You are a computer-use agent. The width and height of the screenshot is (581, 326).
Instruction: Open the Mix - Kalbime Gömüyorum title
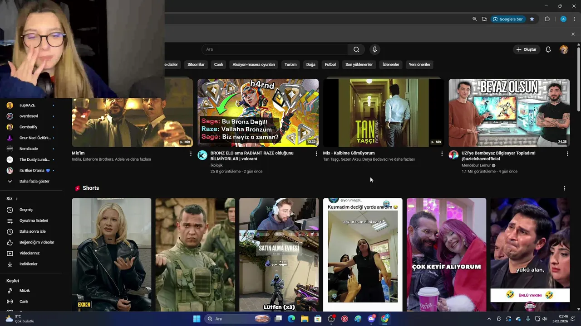click(x=349, y=153)
